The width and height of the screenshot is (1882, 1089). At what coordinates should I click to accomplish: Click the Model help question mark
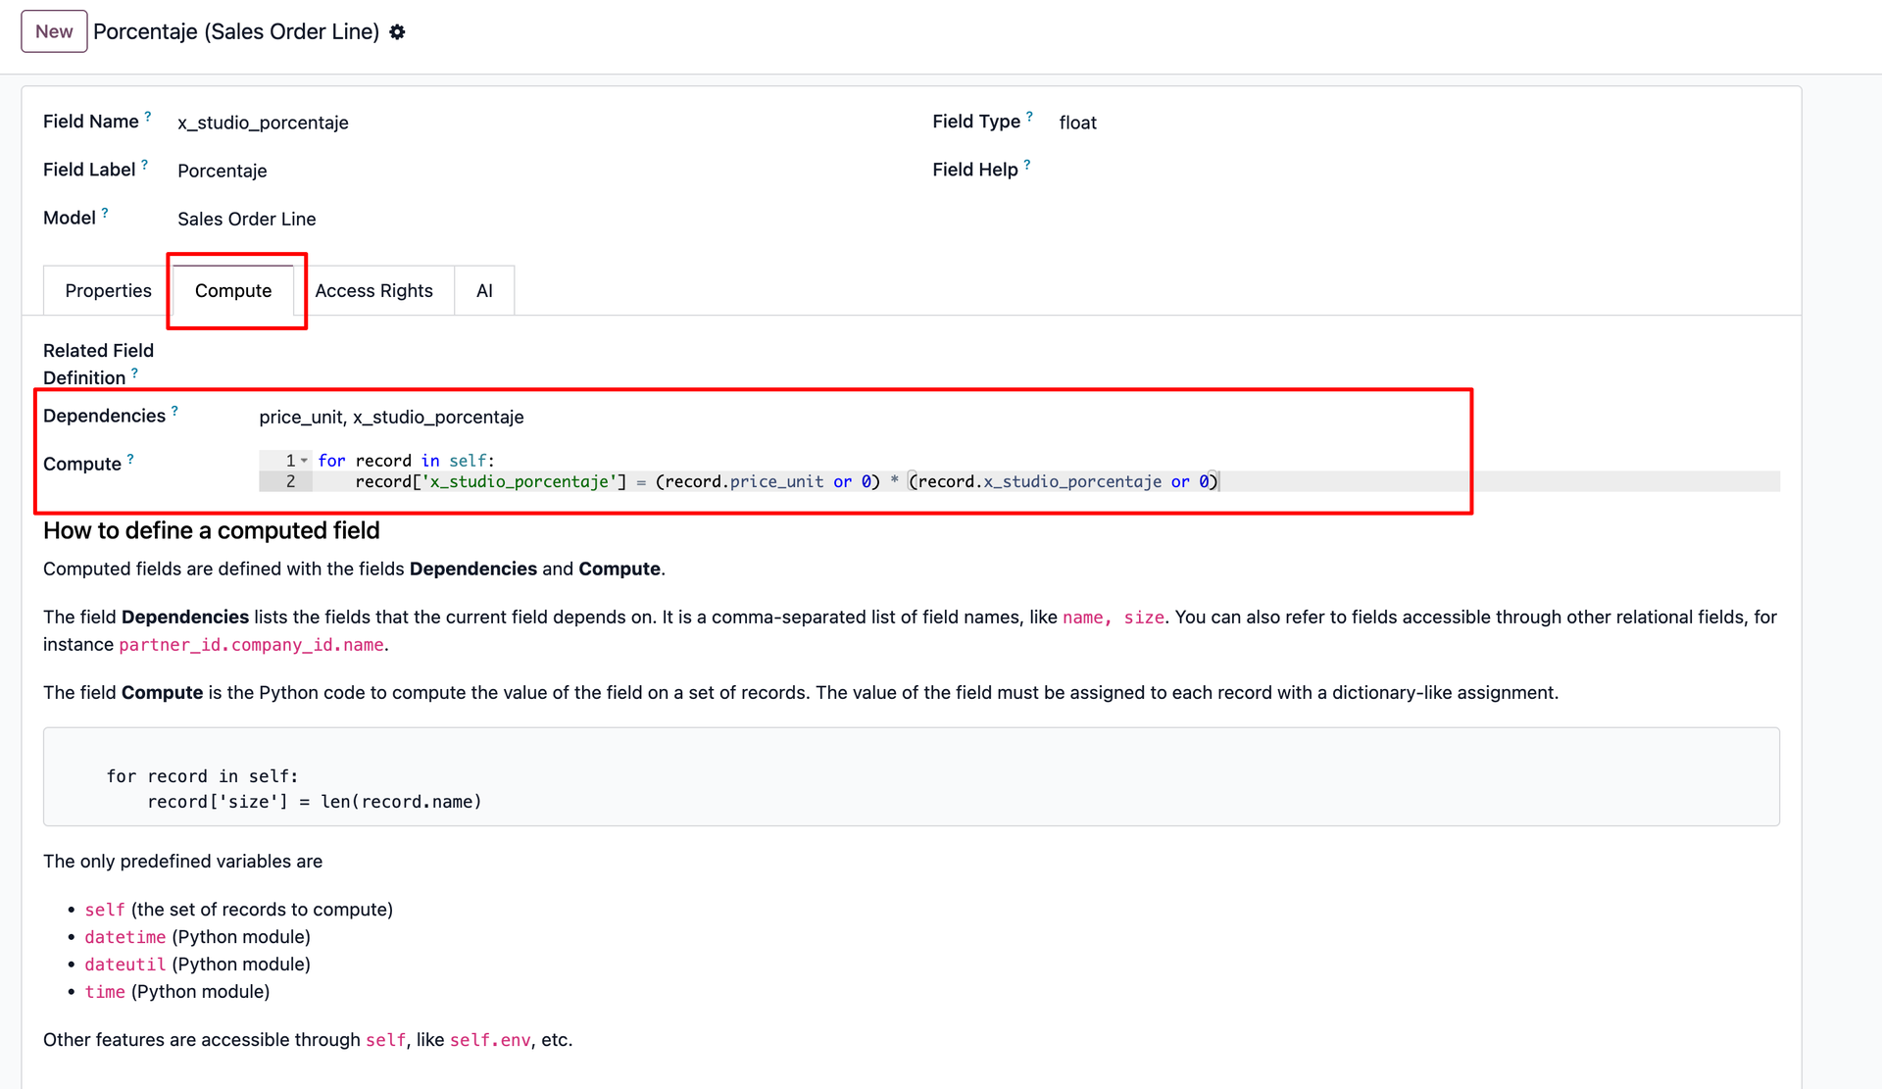[105, 213]
